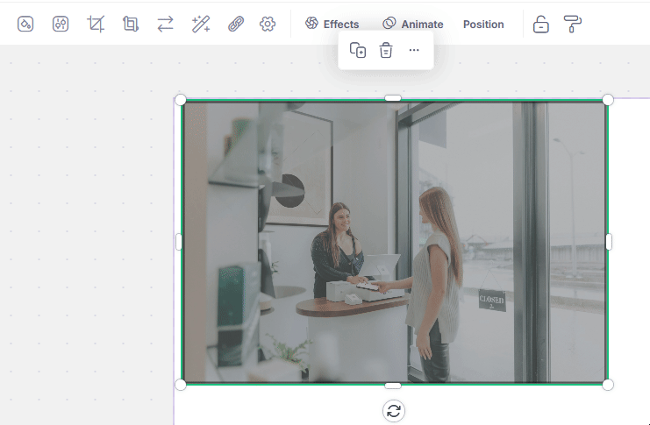Open the Animate options
This screenshot has width=650, height=425.
(x=412, y=24)
